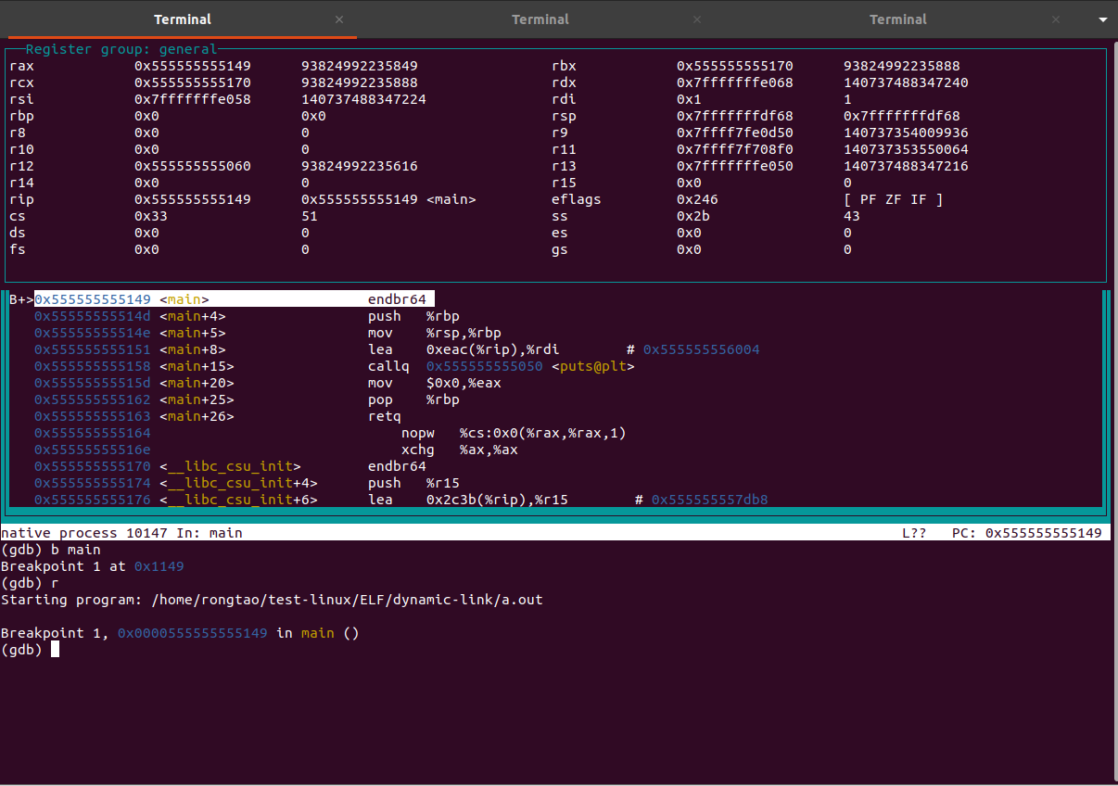
Task: Click the breakpoint address 0x1149 link
Action: (159, 565)
